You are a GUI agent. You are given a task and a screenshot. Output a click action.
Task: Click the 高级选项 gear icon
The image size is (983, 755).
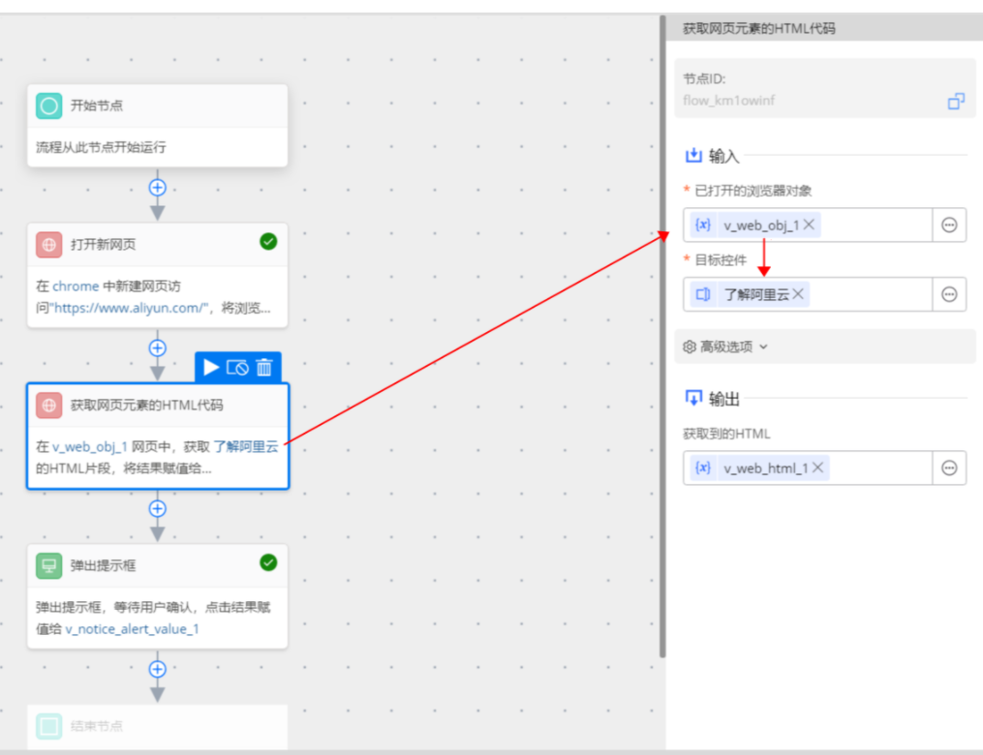[x=690, y=347]
